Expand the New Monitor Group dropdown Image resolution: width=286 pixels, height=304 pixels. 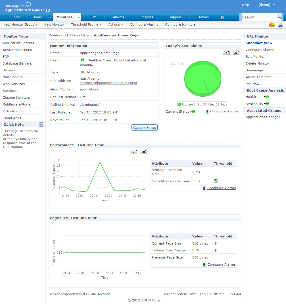[x=20, y=24]
